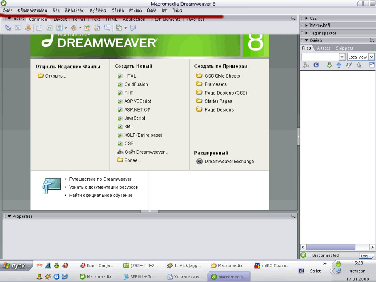Open Путешествие по Dreamweaver tour link
This screenshot has width=376, height=282.
100,179
